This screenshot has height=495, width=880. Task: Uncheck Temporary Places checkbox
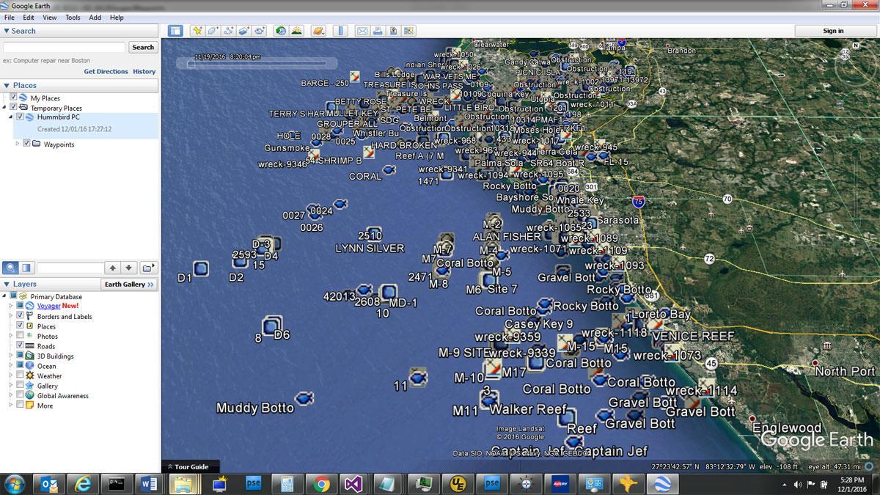point(13,107)
